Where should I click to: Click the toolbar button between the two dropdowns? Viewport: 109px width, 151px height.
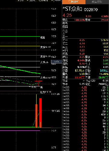tap(32, 1)
